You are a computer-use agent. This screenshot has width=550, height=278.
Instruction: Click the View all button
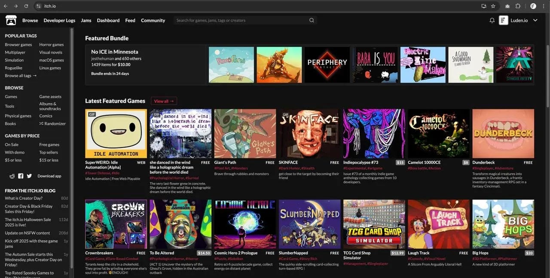coord(164,101)
